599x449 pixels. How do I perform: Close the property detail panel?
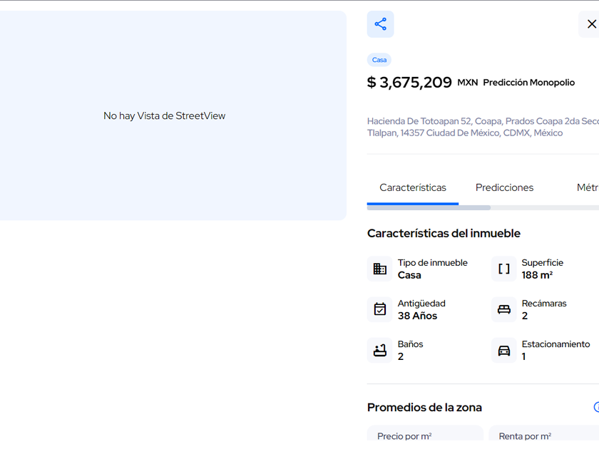(x=590, y=24)
